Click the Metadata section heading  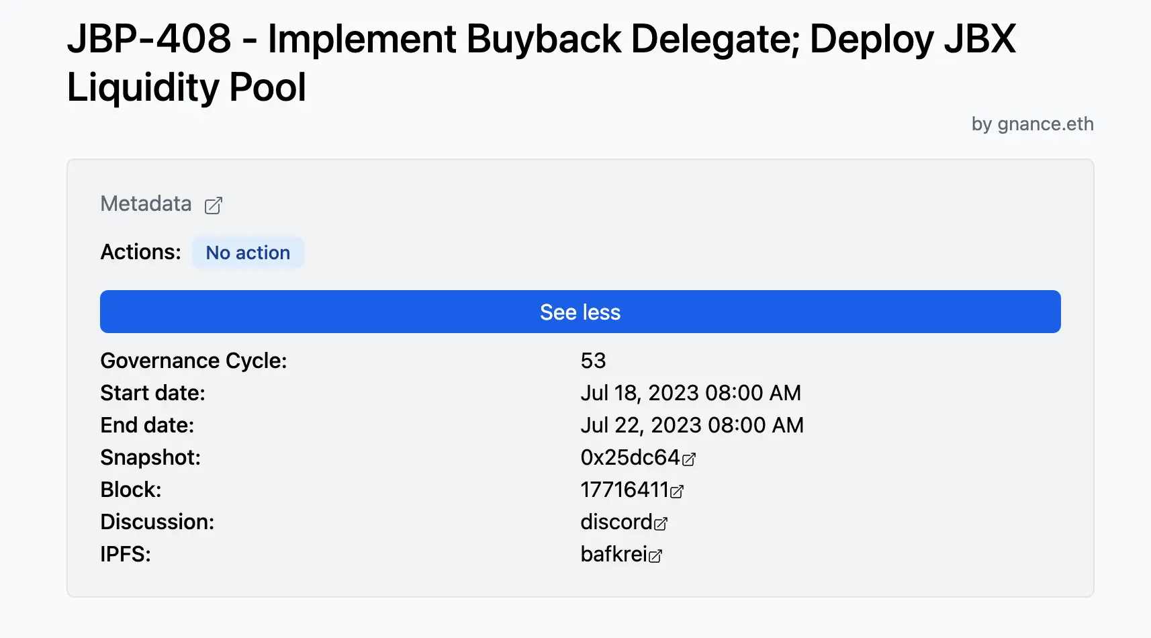(x=146, y=203)
